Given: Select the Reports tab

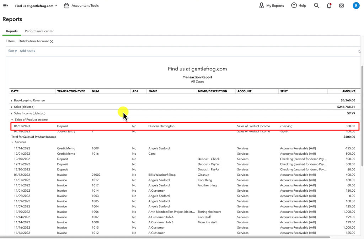Looking at the screenshot, I should pyautogui.click(x=12, y=31).
